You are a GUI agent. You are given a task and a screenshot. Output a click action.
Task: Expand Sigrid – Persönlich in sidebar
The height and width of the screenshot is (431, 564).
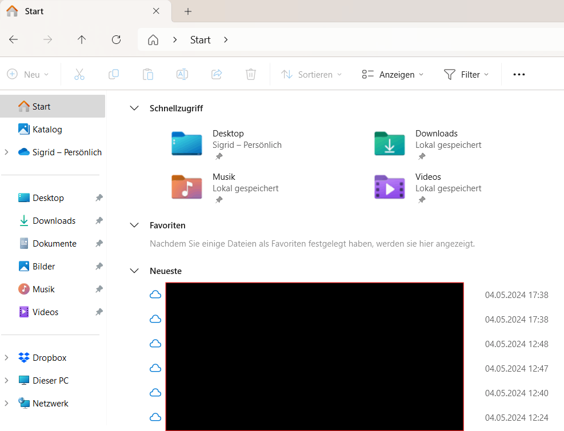(6, 152)
